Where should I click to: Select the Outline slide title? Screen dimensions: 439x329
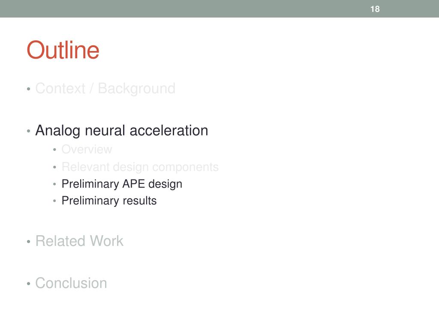[x=63, y=50]
